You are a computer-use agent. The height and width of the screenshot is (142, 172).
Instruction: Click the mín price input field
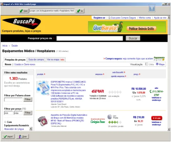(8, 113)
